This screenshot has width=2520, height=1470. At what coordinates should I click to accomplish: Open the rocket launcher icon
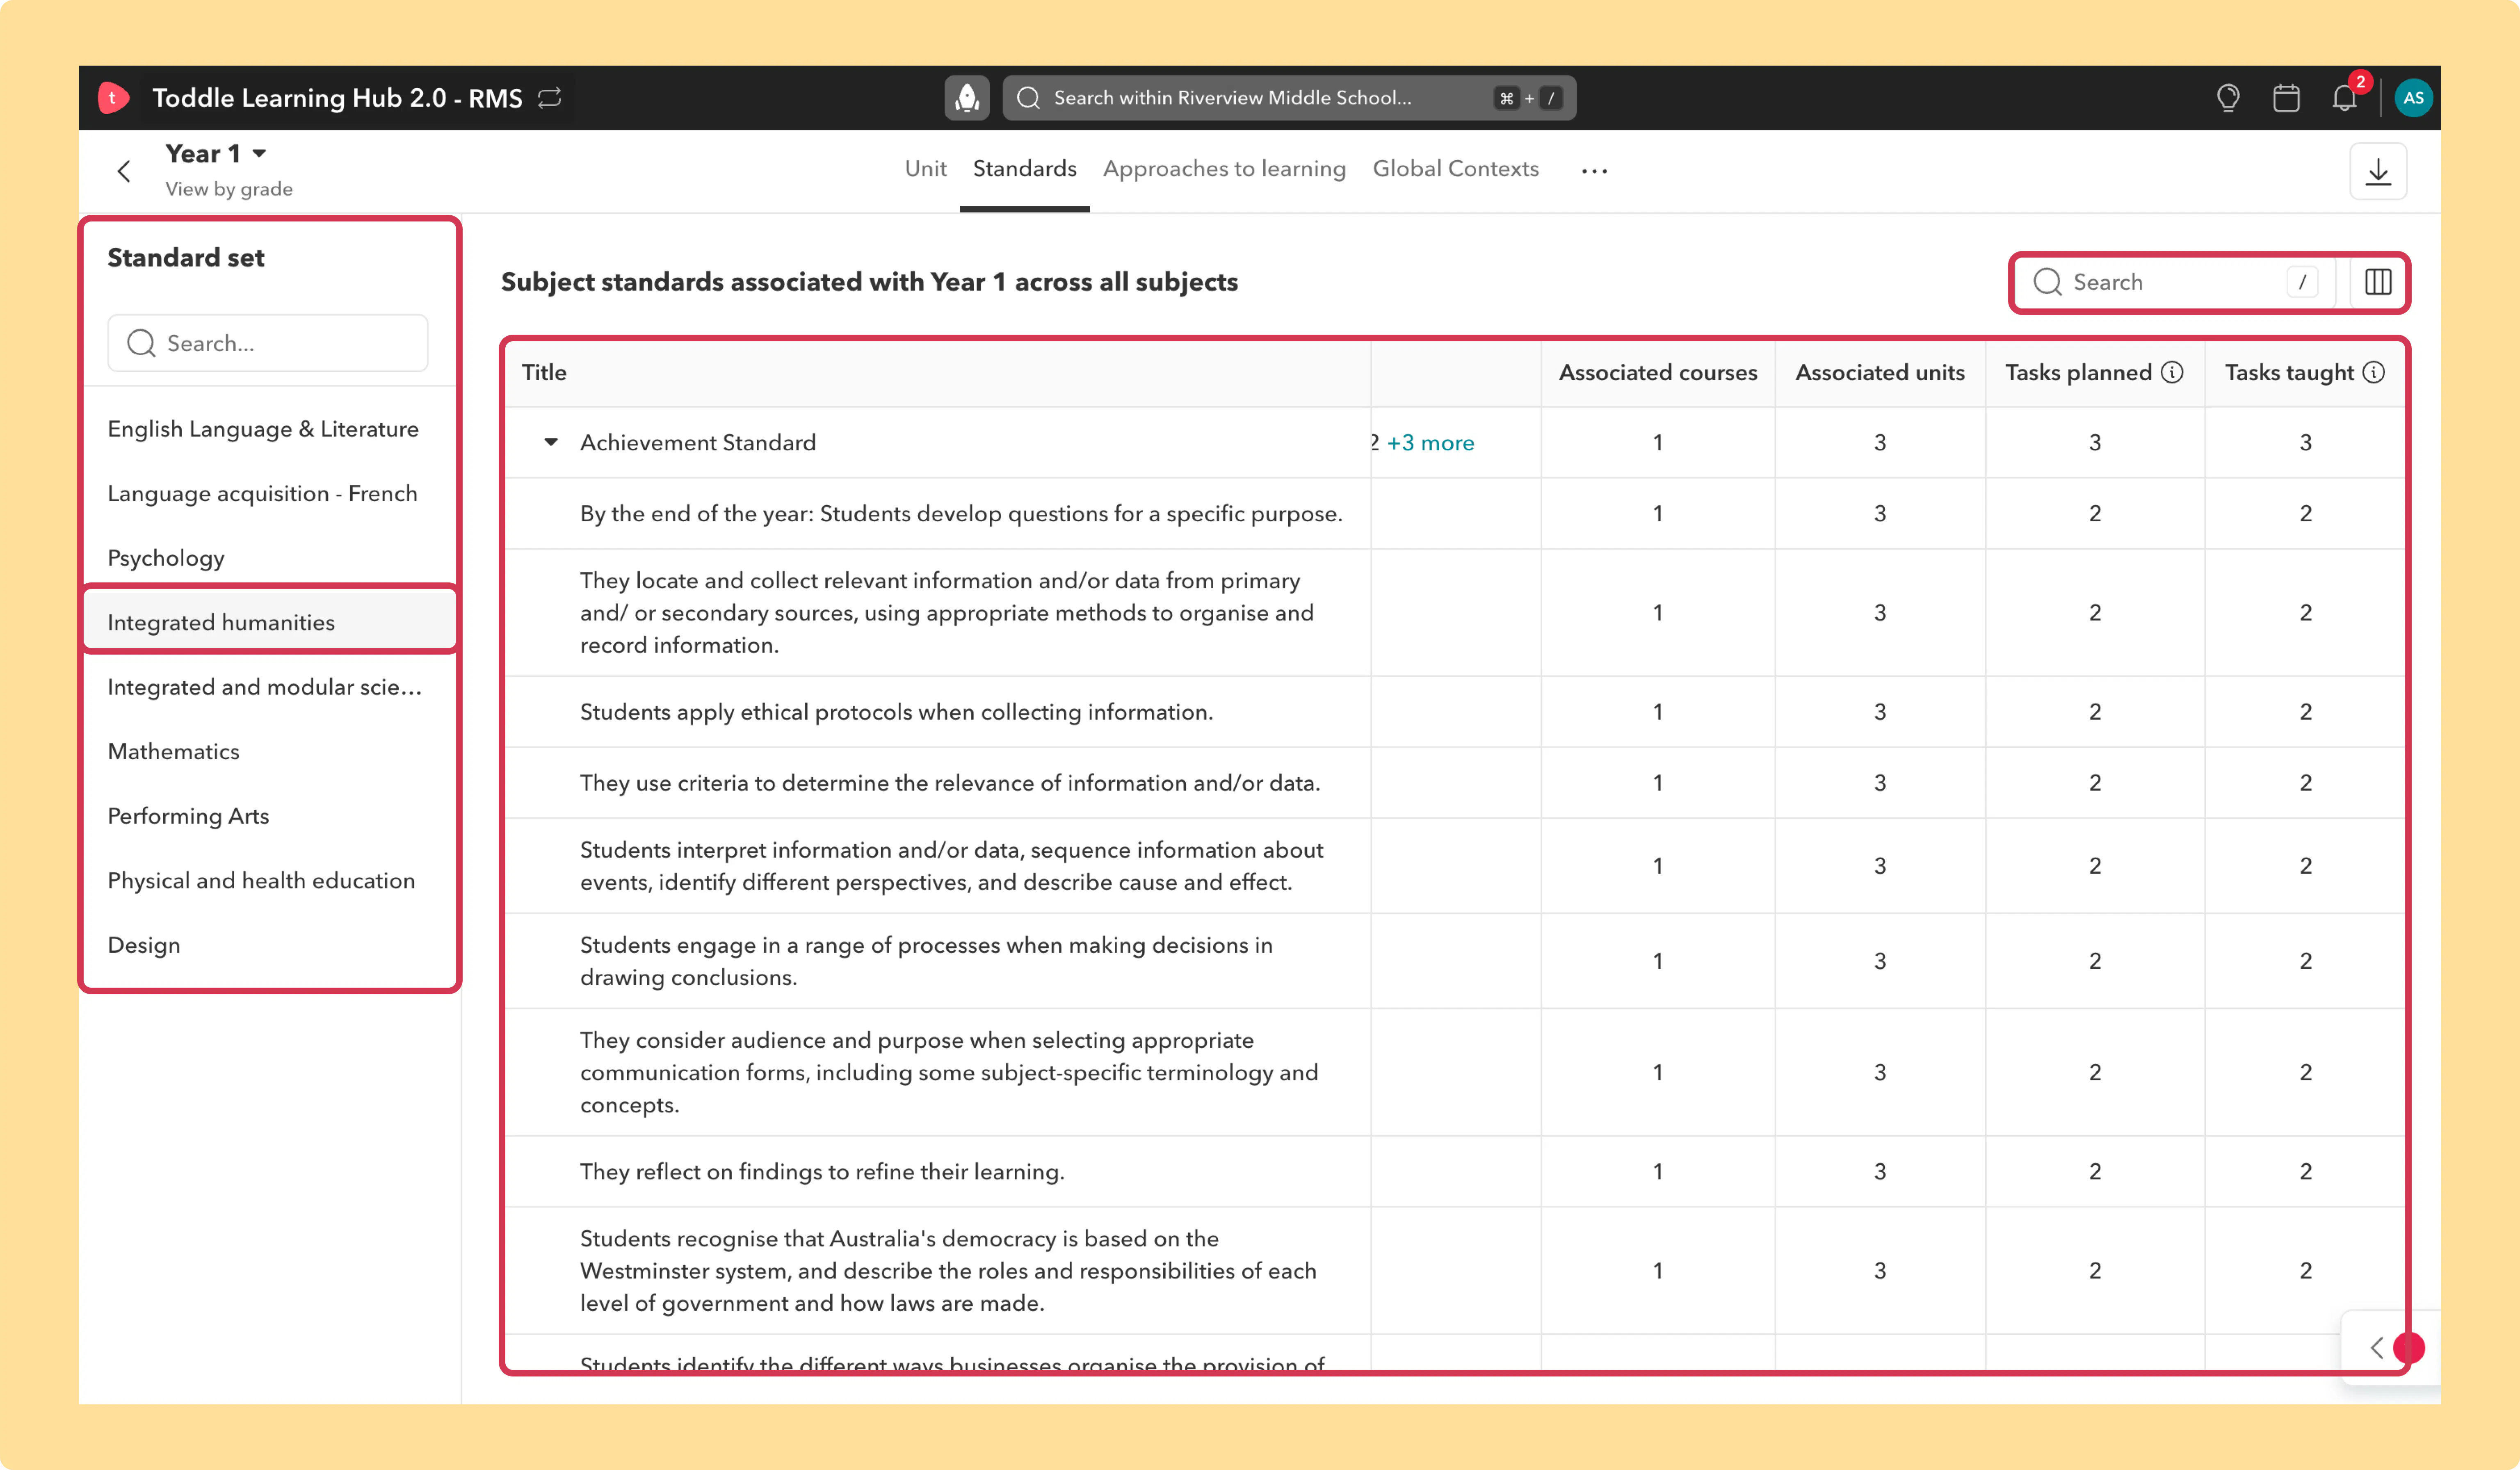967,98
